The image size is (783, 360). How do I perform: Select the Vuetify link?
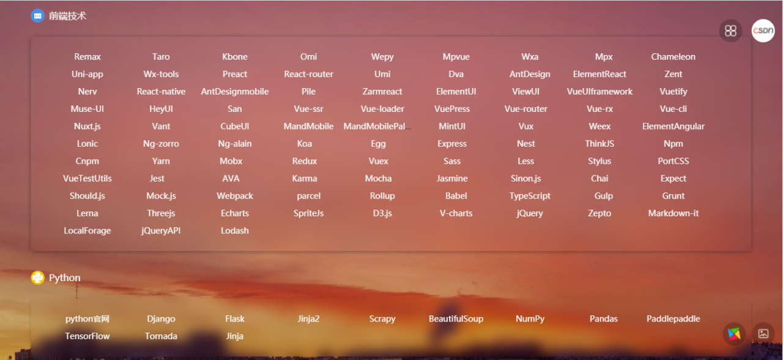click(x=673, y=92)
